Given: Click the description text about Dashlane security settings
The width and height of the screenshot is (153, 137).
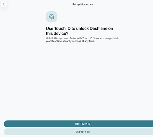Looking at the screenshot, I should point(83,40).
